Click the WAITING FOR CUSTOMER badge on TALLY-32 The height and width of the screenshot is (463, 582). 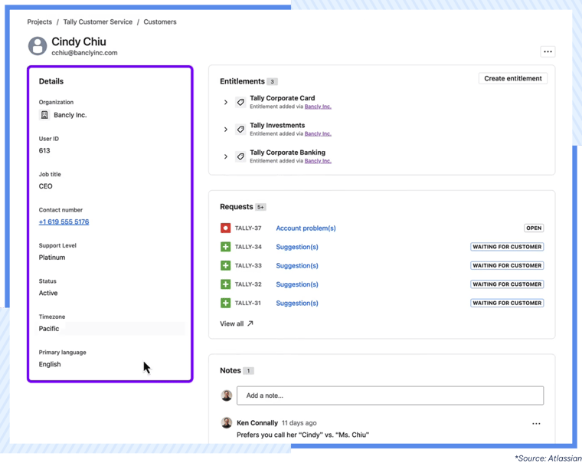tap(507, 284)
